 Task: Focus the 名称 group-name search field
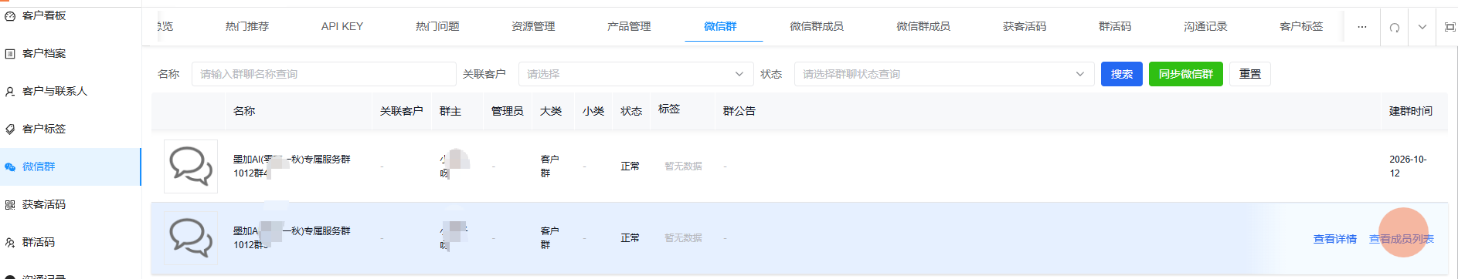click(x=324, y=74)
